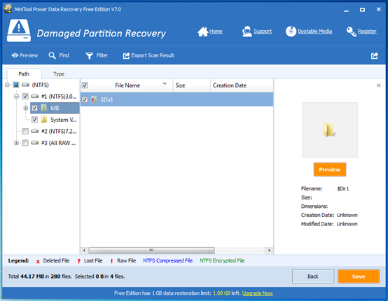Click the System V... folder icon
The height and width of the screenshot is (301, 388).
coord(44,120)
